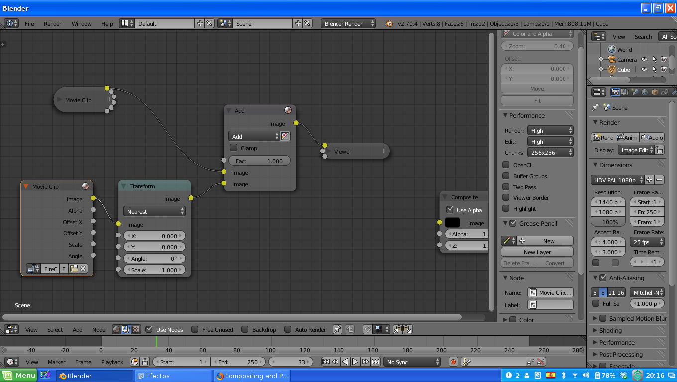Open the Add blend type dropdown
Image resolution: width=677 pixels, height=382 pixels.
tap(254, 136)
